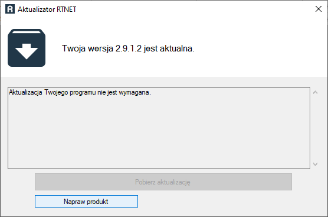Click the Napraw produkt button
Screen dimensions: 328x217
pos(86,201)
